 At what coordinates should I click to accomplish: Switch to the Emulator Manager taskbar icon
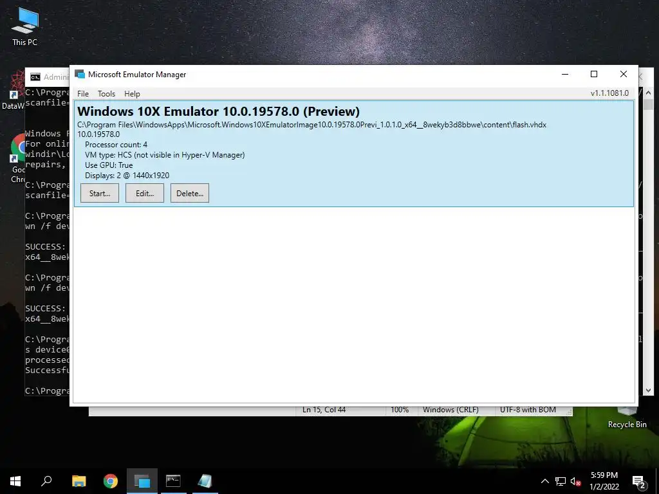(x=142, y=481)
